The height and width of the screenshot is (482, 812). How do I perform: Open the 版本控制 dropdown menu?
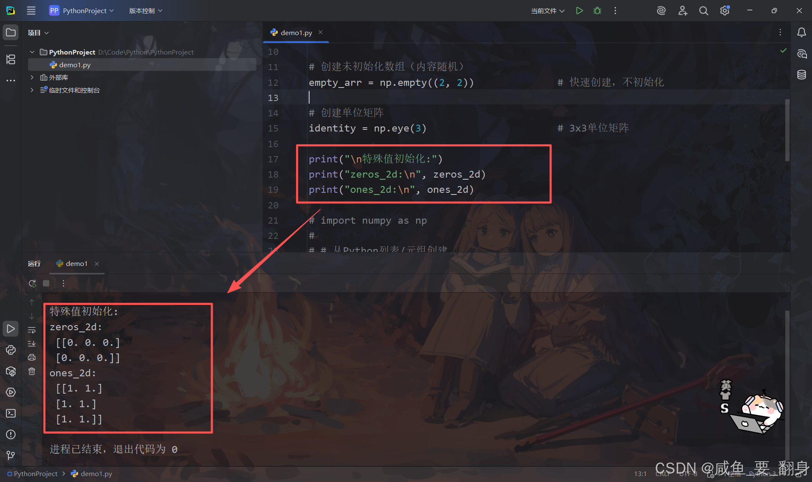click(145, 11)
